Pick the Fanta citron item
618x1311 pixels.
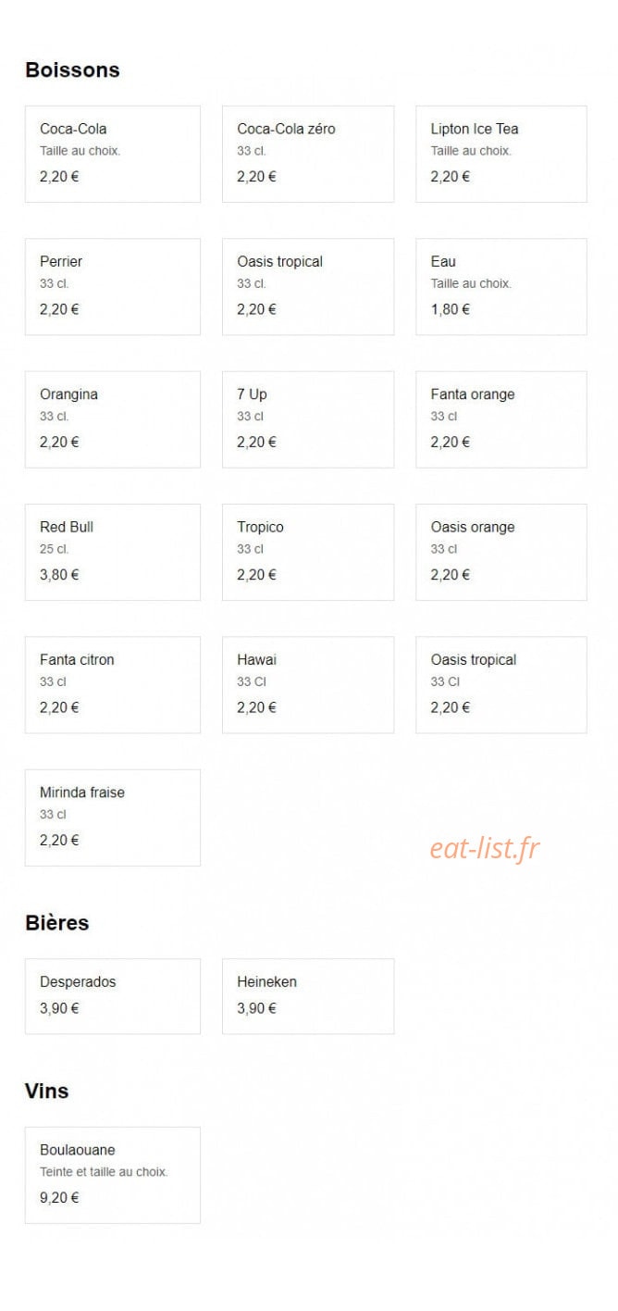(112, 684)
